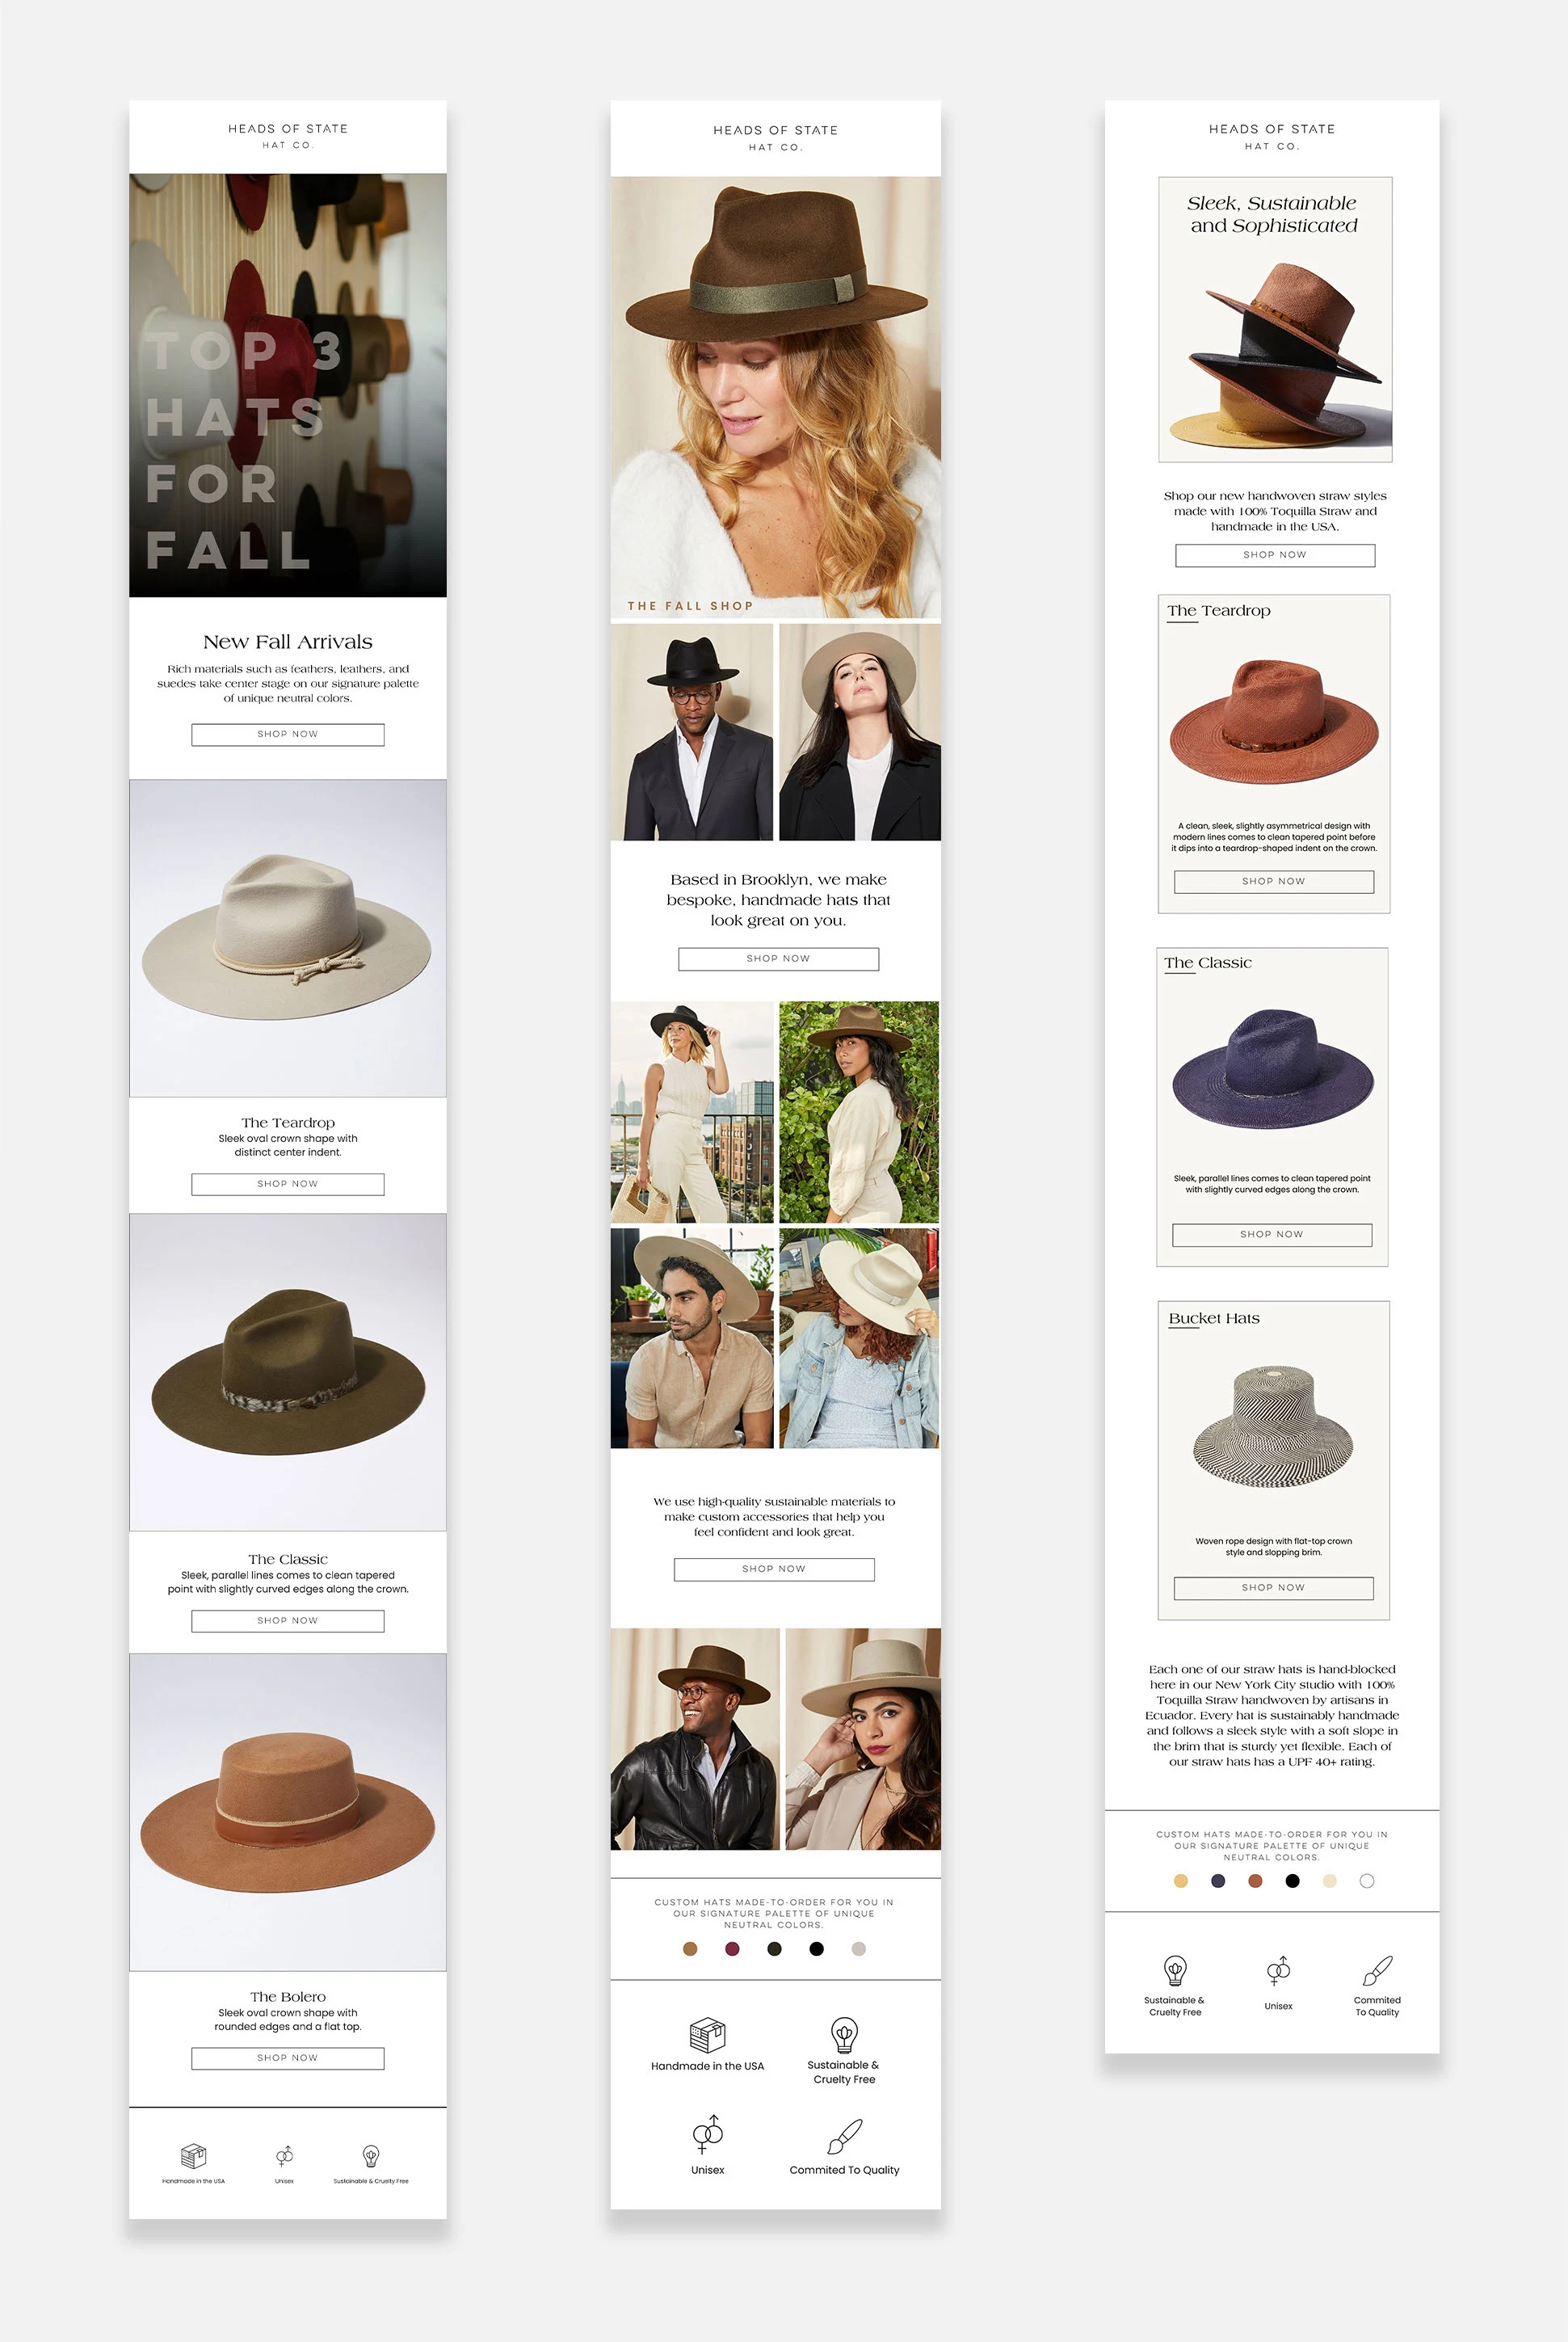
Task: Select the maroon color dot in middle email
Action: click(x=732, y=1948)
